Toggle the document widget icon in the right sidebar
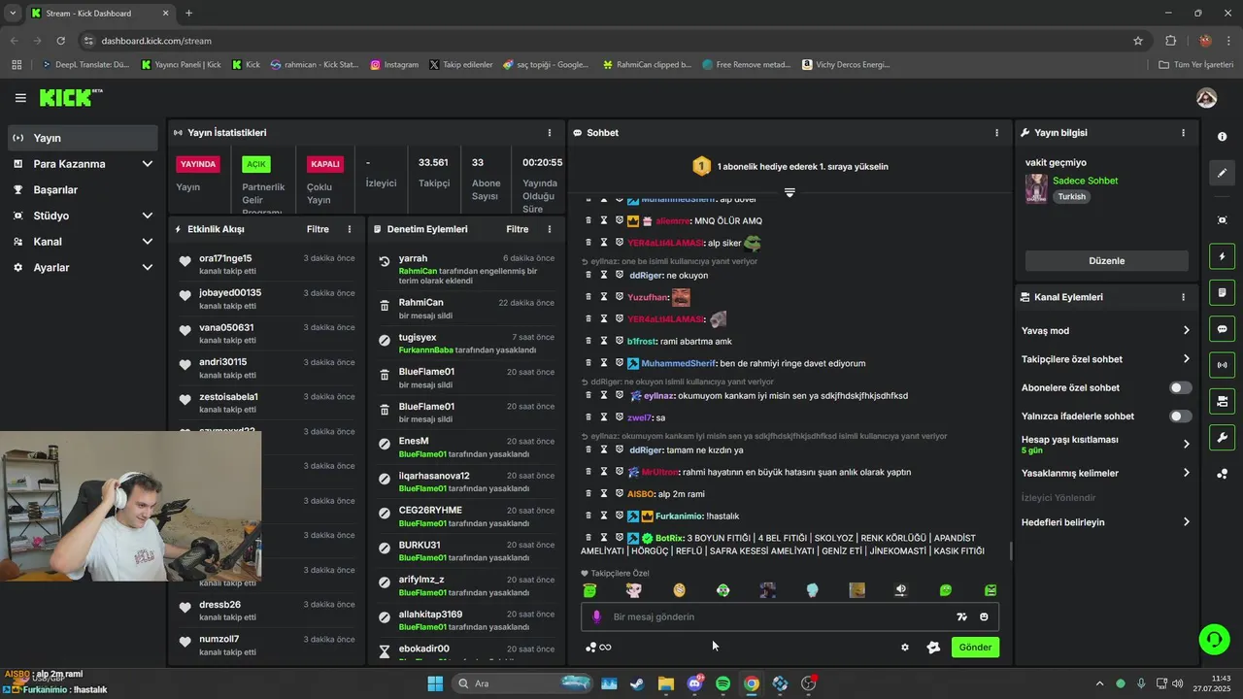 click(x=1222, y=292)
